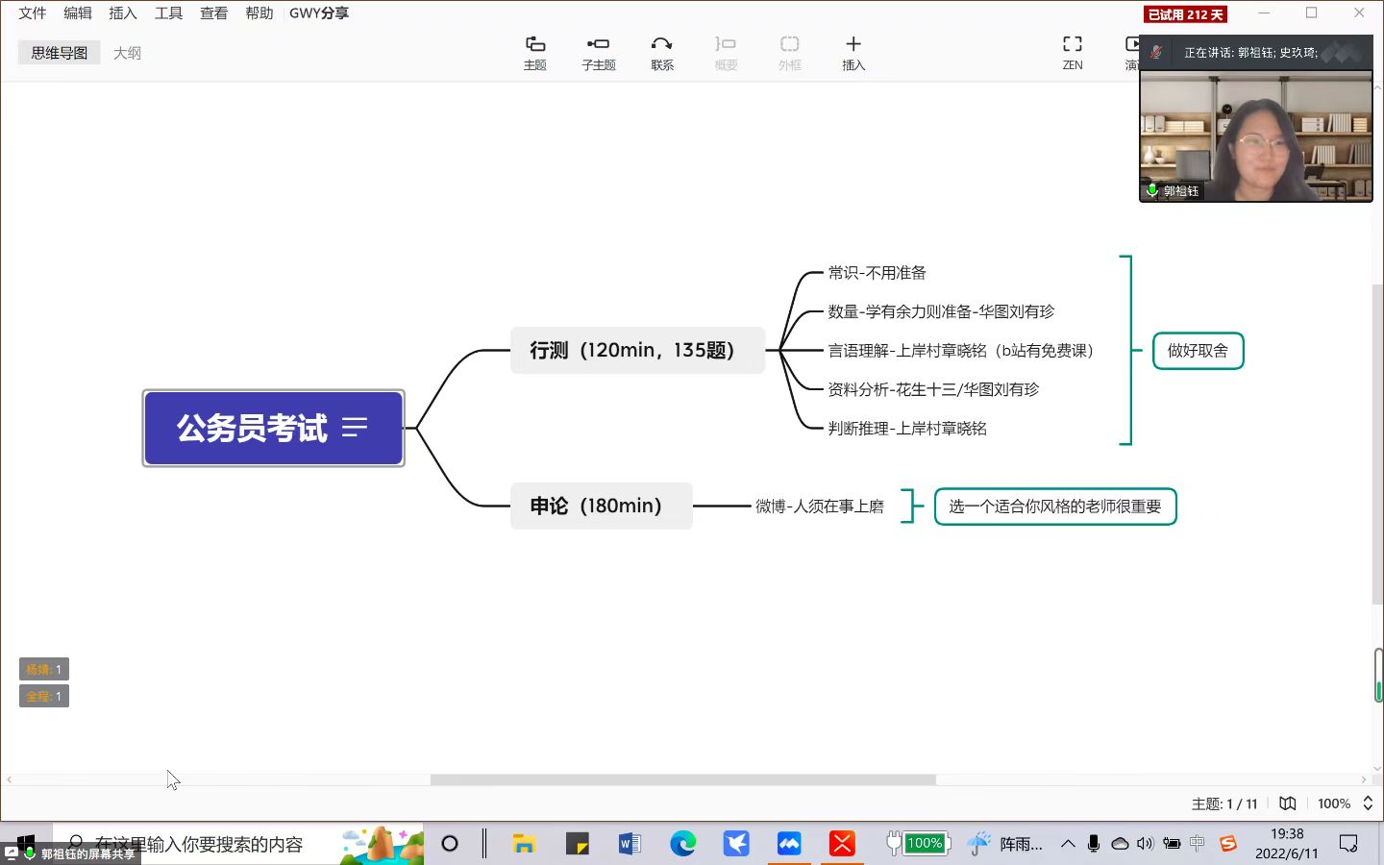Click the map overview icon in status bar
1384x865 pixels.
(x=1288, y=803)
